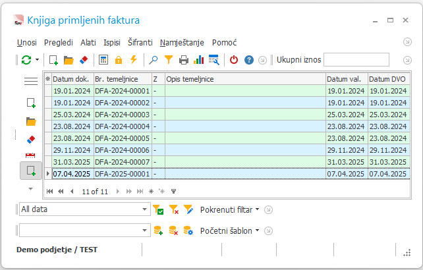Open the Alati menu
Viewport: 423px width, 270px height.
click(x=88, y=43)
